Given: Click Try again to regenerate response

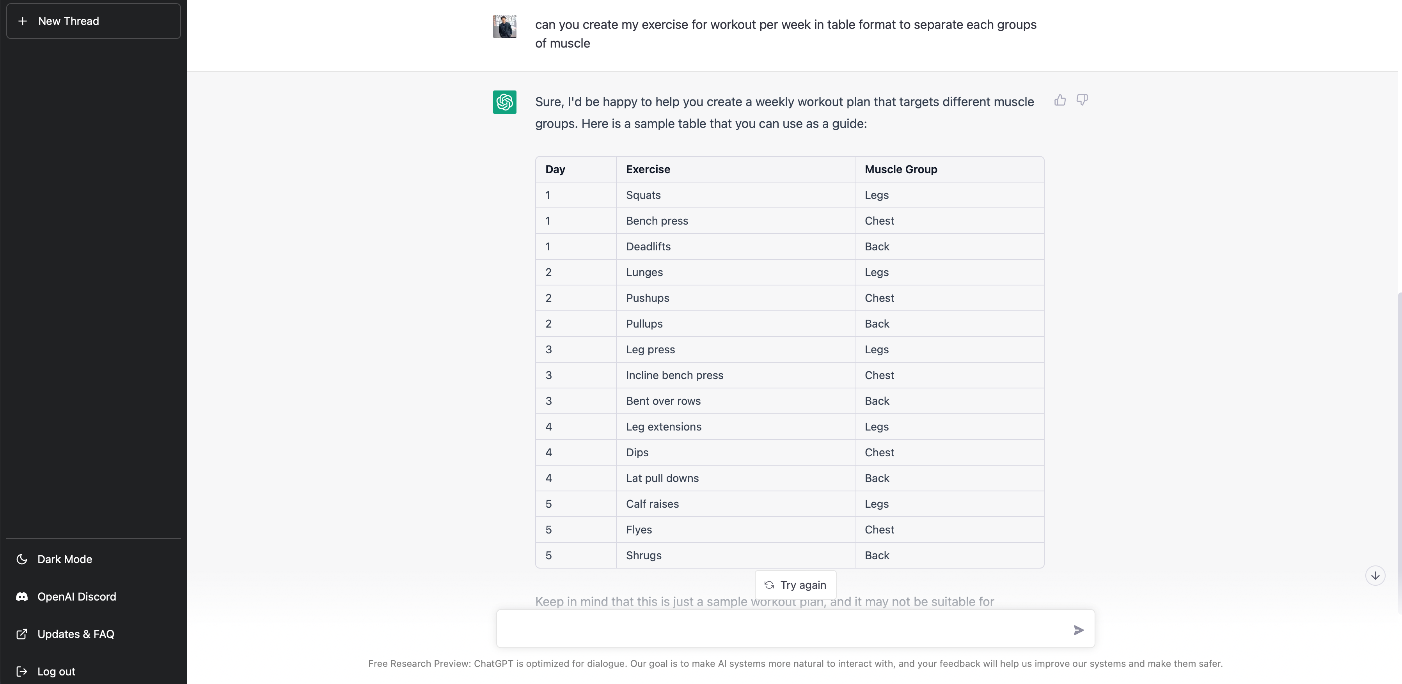Looking at the screenshot, I should 795,585.
